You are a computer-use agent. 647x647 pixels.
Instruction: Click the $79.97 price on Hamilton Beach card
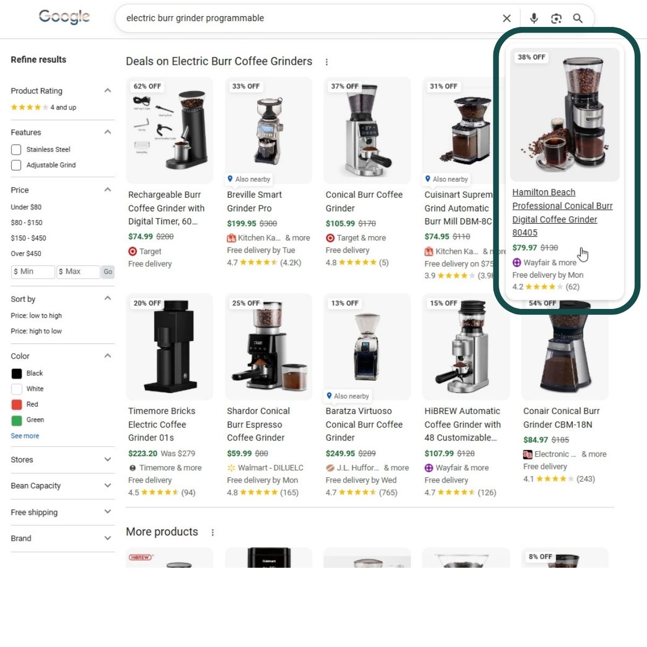[x=525, y=247]
